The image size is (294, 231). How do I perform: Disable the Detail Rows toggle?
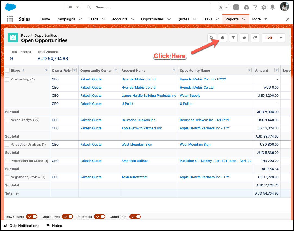pos(67,217)
